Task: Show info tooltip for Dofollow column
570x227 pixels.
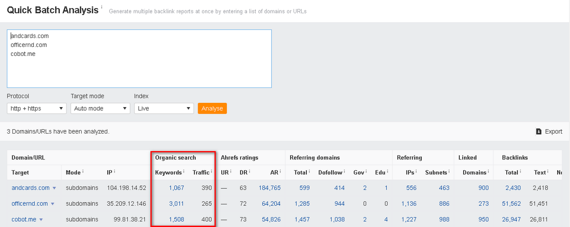Action: (x=344, y=172)
